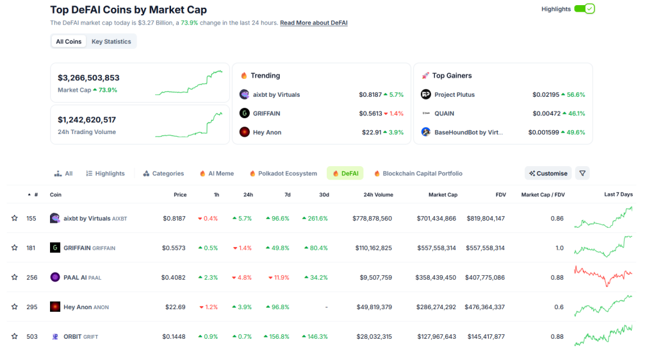Switch to Key Statistics tab
The image size is (656, 349).
click(111, 42)
